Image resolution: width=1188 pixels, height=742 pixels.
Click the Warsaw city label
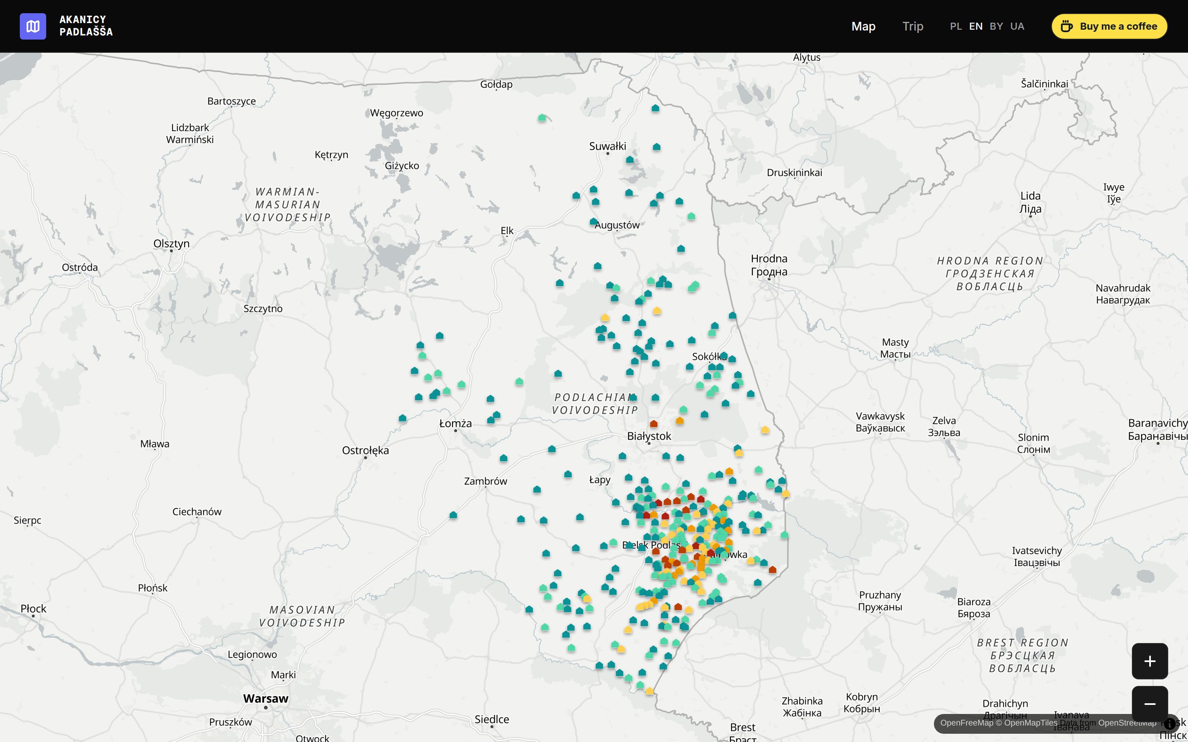coord(266,698)
